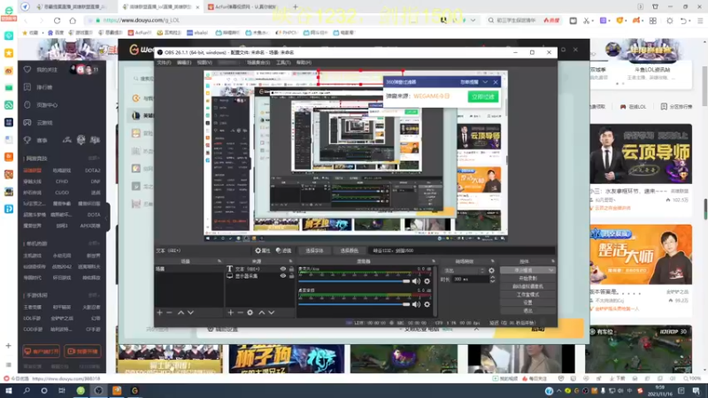Go to browser home page
The height and width of the screenshot is (398, 708).
[x=73, y=20]
